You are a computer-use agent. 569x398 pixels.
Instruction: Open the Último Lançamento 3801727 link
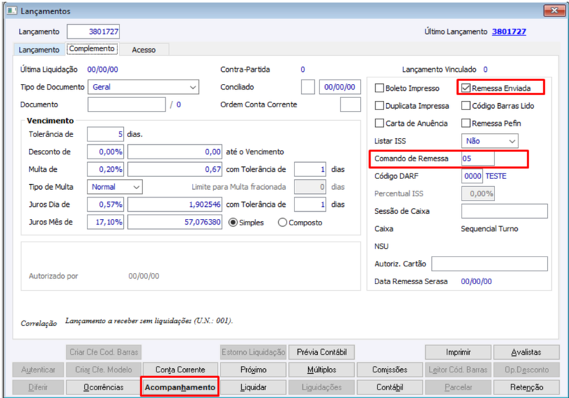[x=509, y=31]
